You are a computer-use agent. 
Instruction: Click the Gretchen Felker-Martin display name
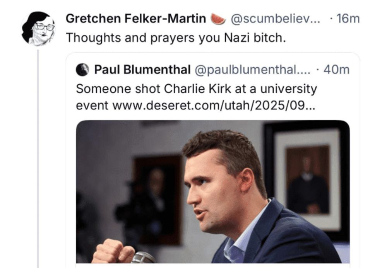tap(136, 19)
